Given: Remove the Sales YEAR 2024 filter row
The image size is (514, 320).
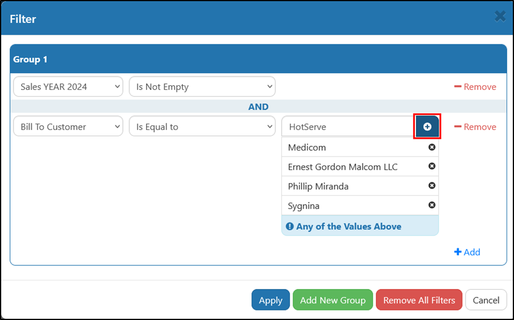Looking at the screenshot, I should pos(475,87).
